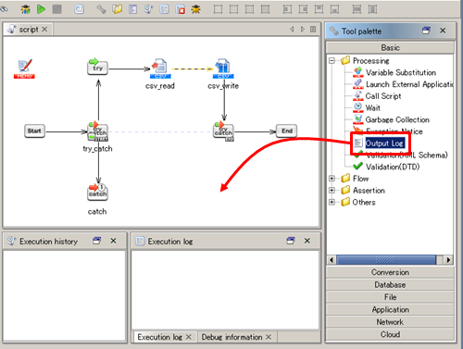
Task: Expand the Others folder
Action: pos(332,202)
